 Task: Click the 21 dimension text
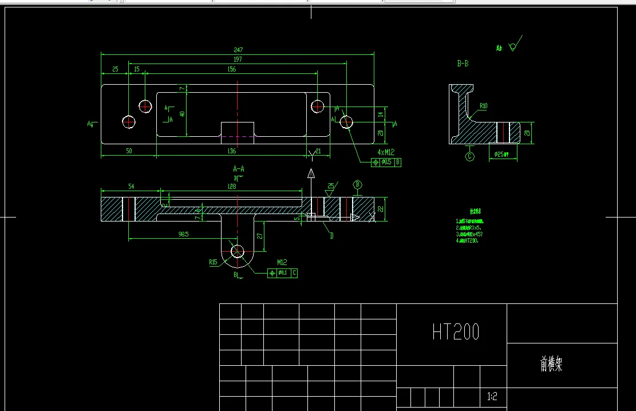tap(318, 151)
